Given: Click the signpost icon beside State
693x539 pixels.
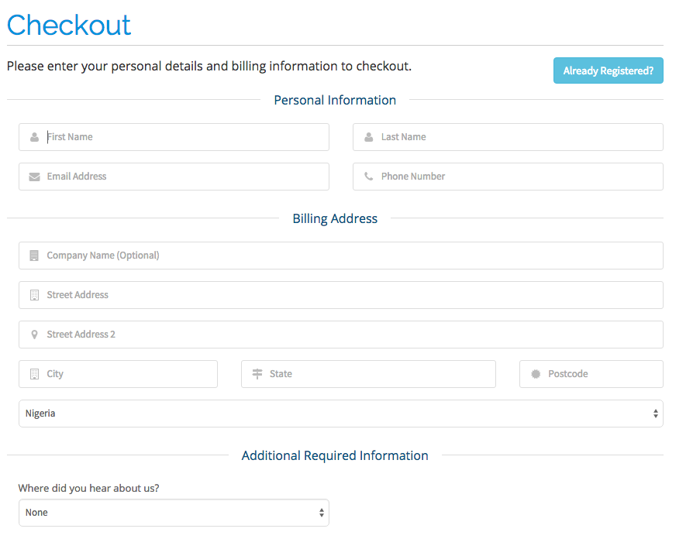Looking at the screenshot, I should (x=257, y=374).
